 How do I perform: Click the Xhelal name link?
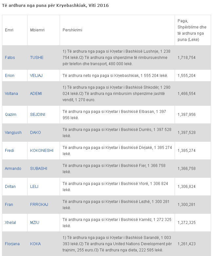(10, 223)
